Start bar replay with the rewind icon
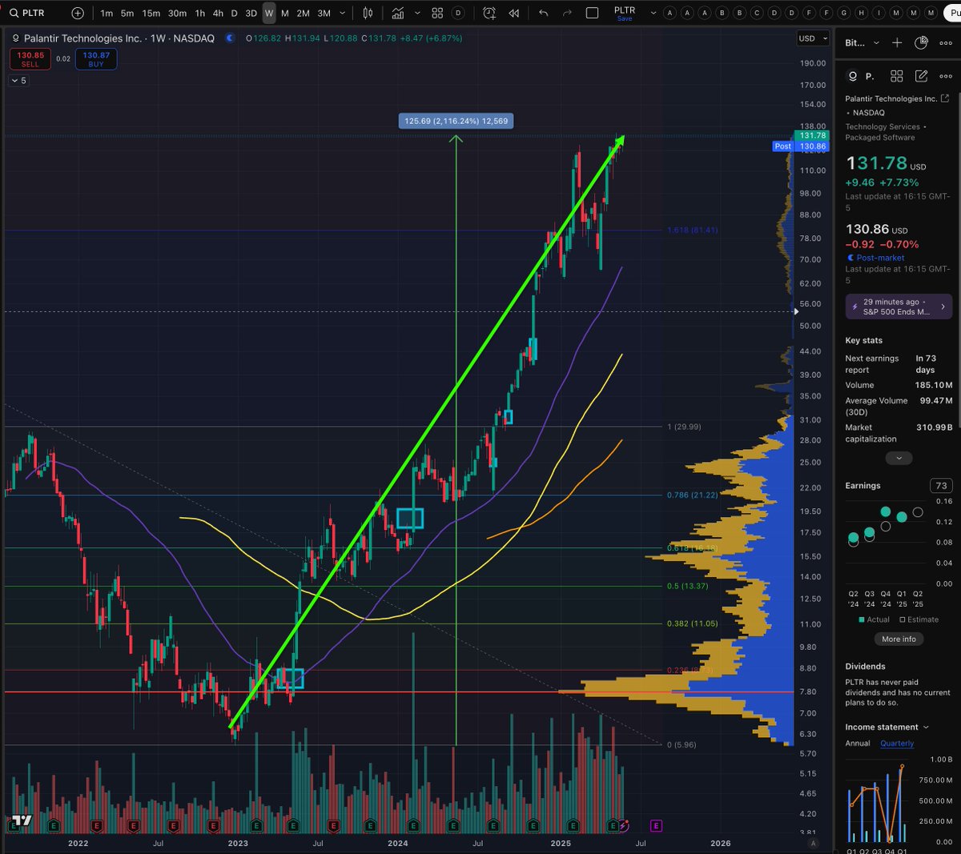Screen dimensions: 961x854 point(514,13)
